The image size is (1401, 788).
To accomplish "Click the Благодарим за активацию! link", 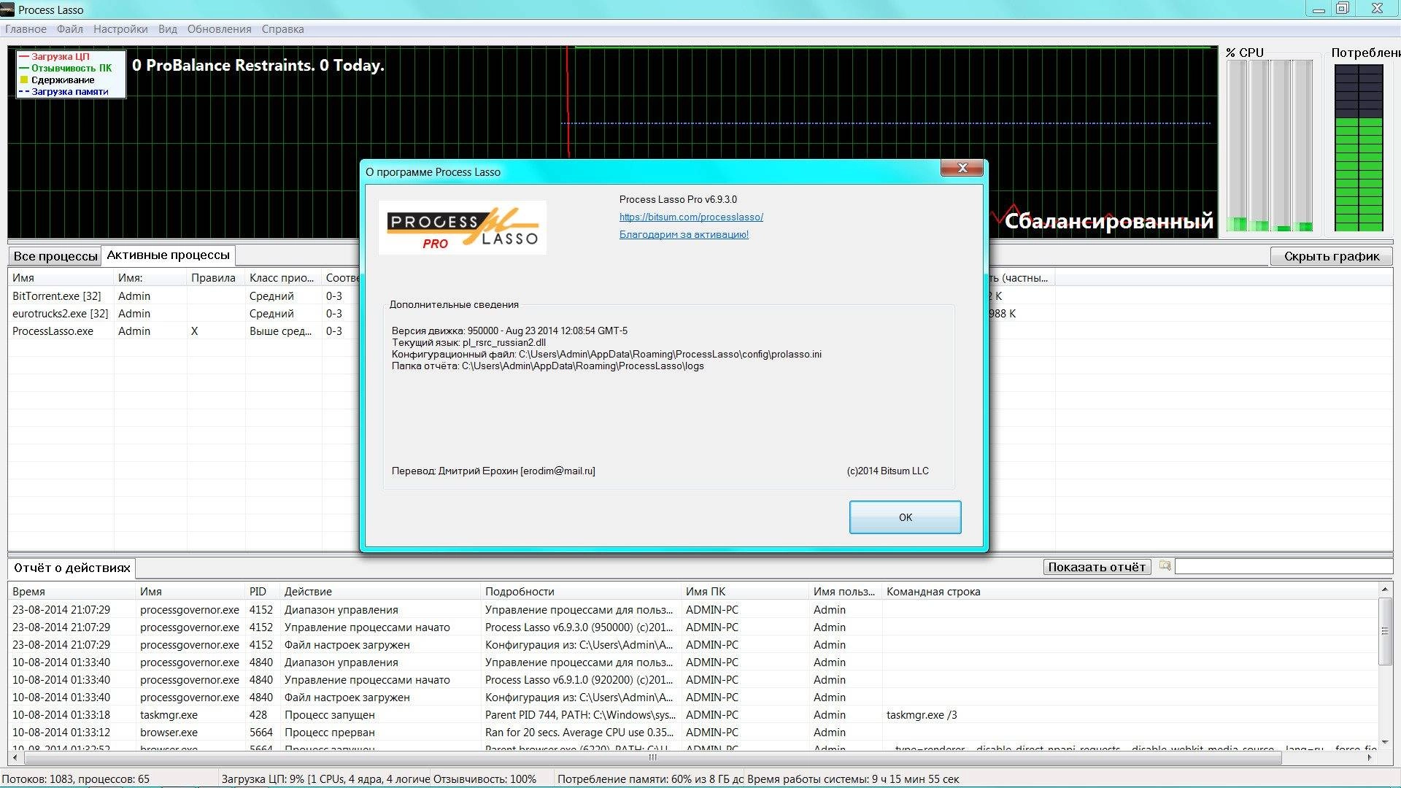I will [x=684, y=234].
